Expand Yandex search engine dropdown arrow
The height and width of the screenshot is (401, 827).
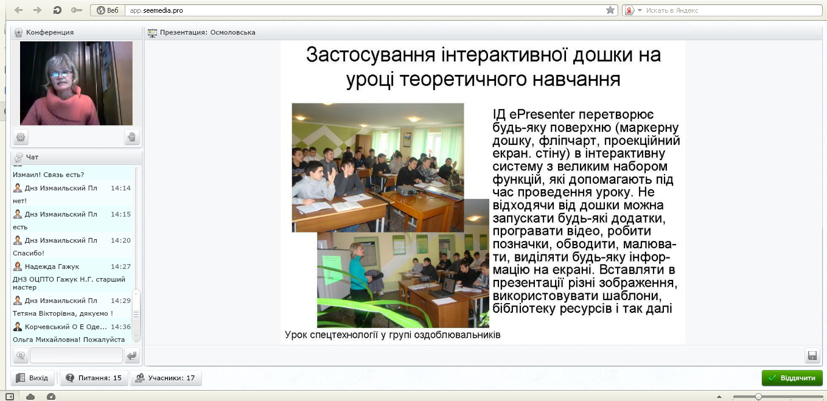(x=640, y=10)
